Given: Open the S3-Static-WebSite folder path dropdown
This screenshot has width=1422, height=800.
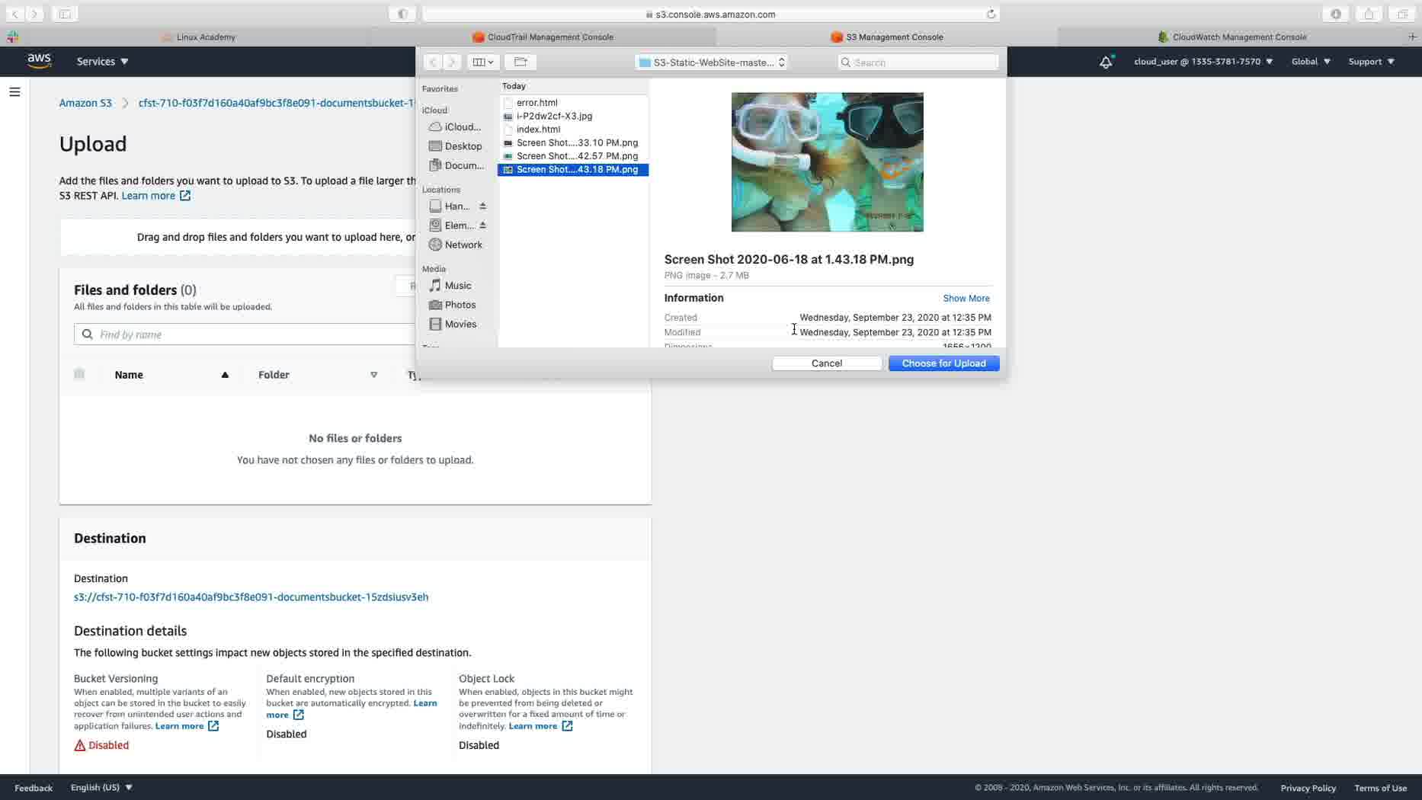Looking at the screenshot, I should coord(712,62).
